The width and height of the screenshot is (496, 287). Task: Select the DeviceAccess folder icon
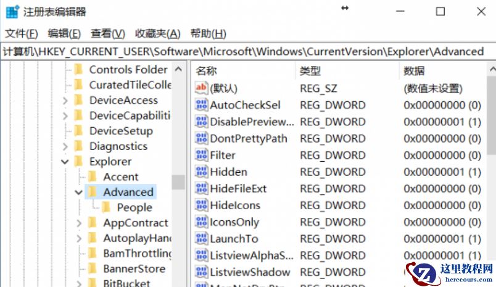(x=78, y=100)
